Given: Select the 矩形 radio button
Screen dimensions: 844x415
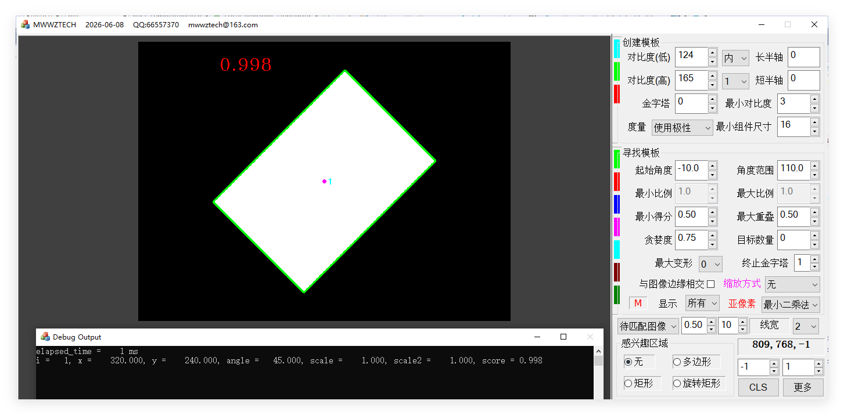Looking at the screenshot, I should [628, 383].
